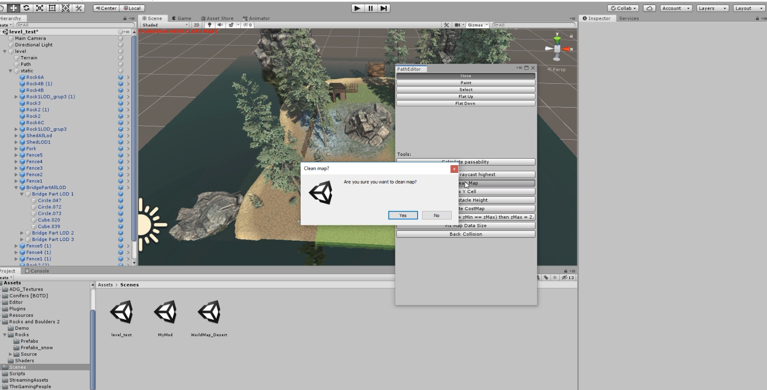Toggle scene effects (skybox, fog) button
Screen dimensions: 767x390
pyautogui.click(x=231, y=25)
